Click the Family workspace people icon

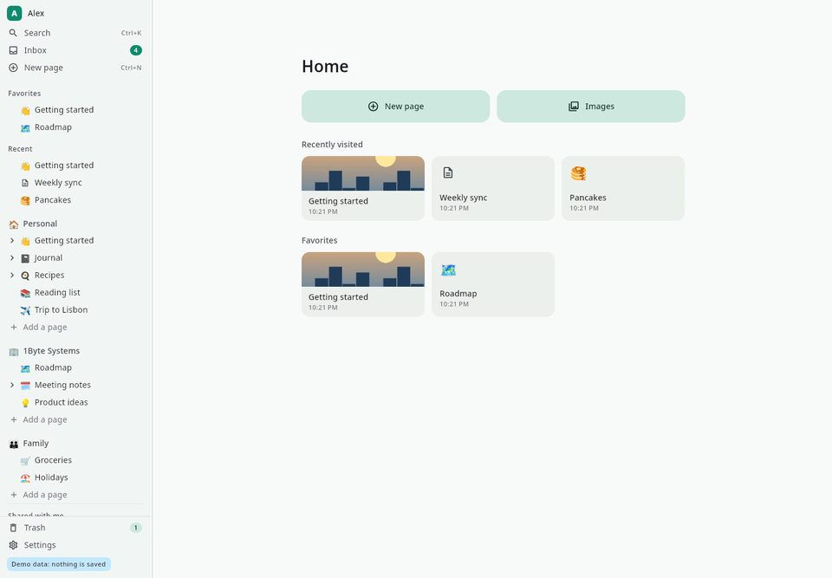pyautogui.click(x=14, y=444)
